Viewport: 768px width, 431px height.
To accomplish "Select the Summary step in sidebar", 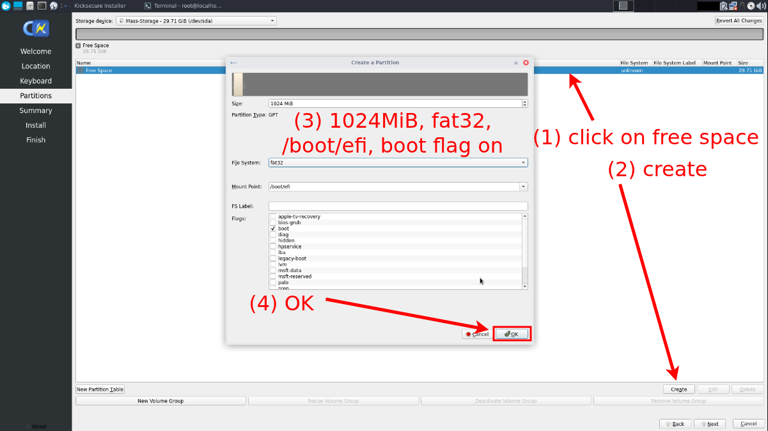I will 36,110.
